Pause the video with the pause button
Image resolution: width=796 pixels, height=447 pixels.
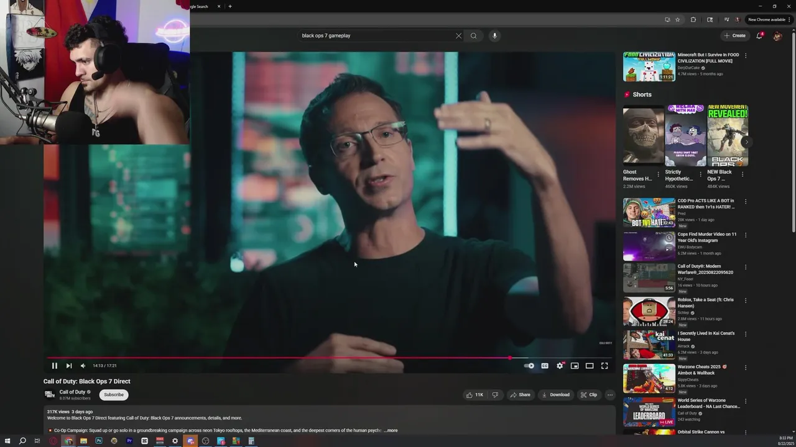[x=54, y=366]
